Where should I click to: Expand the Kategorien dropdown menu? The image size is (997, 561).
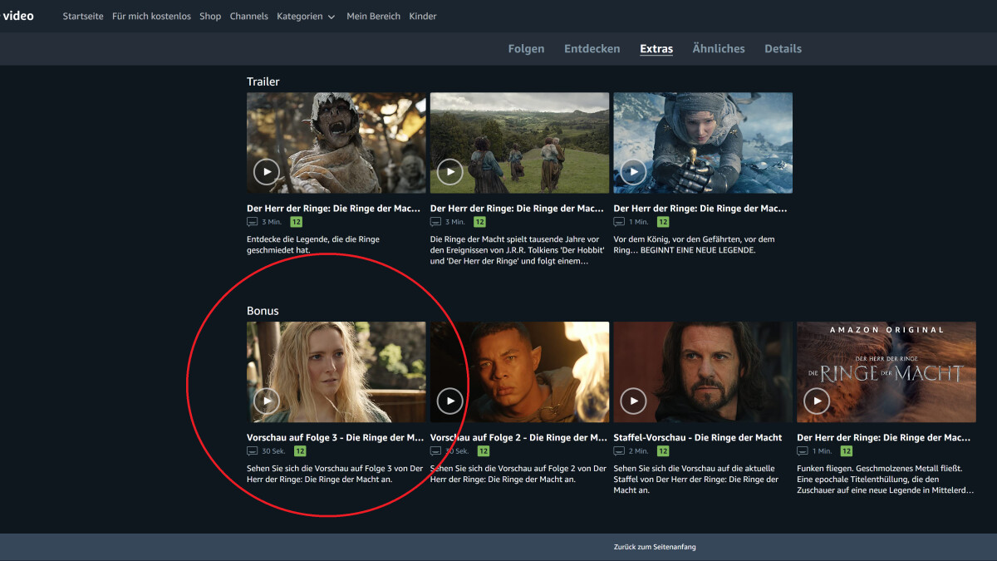(x=306, y=17)
